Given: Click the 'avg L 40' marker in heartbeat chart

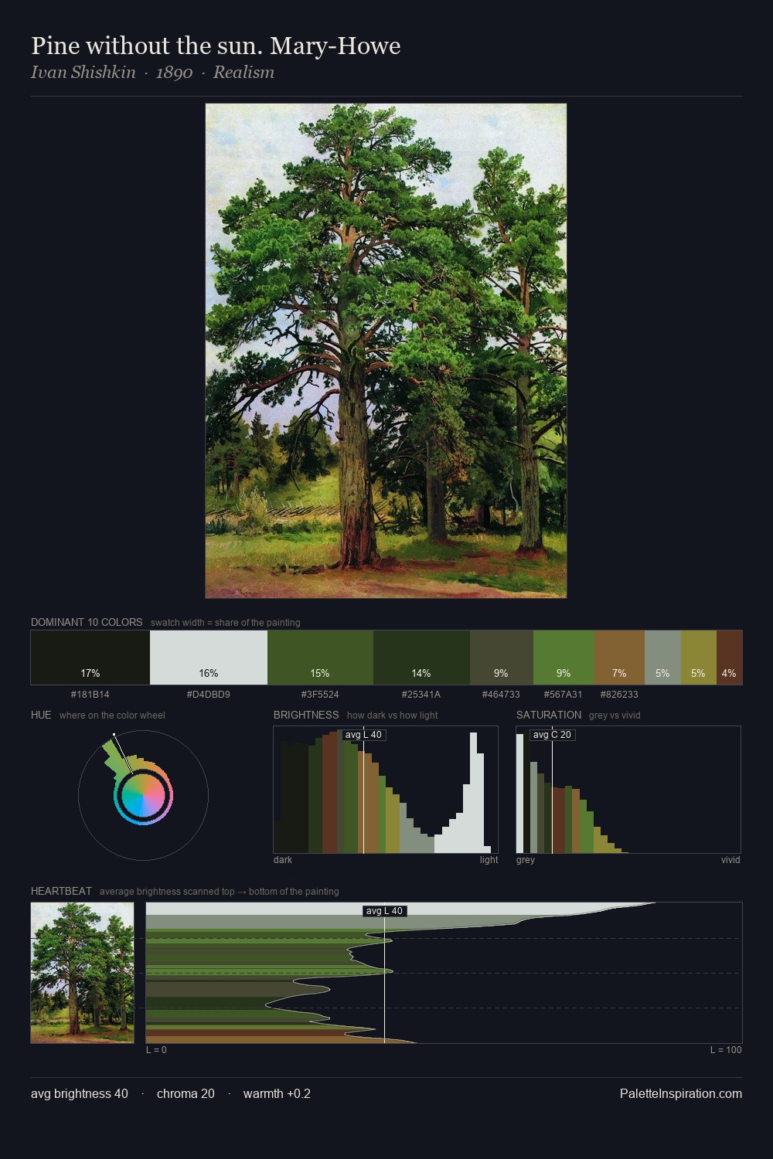Looking at the screenshot, I should [384, 911].
